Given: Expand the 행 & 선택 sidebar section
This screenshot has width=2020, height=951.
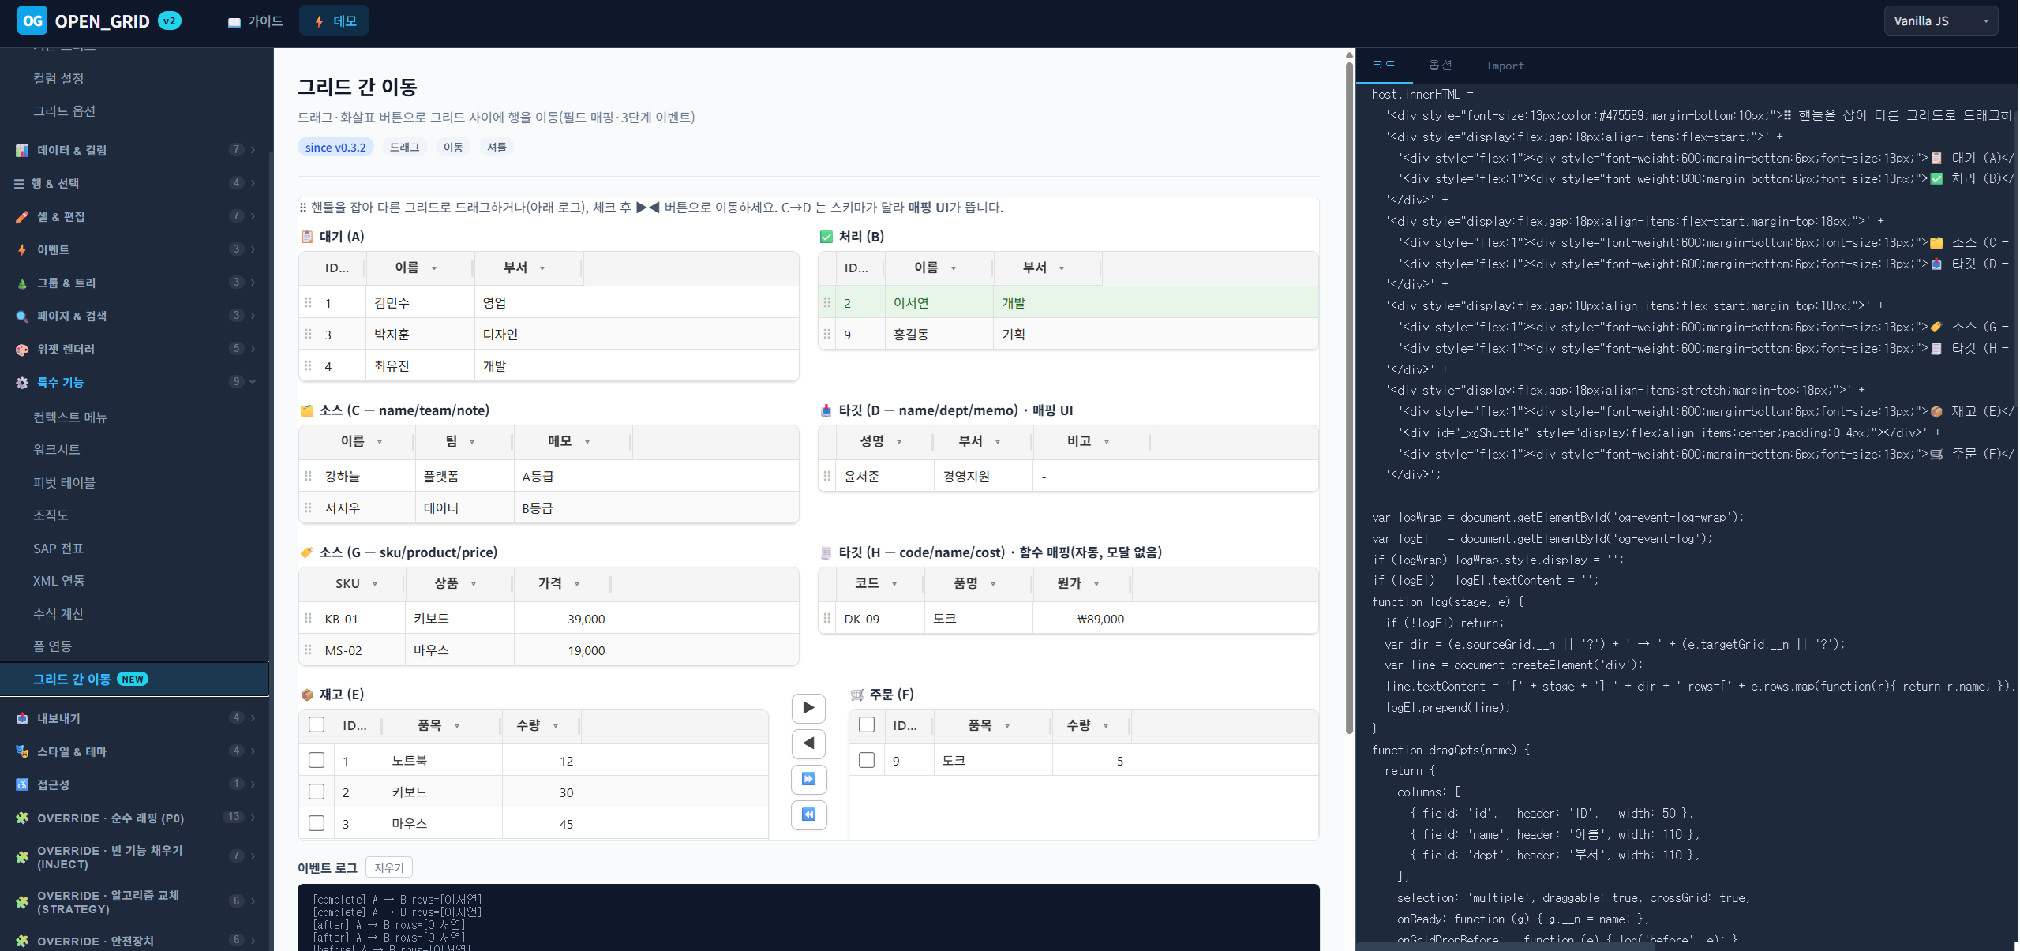Looking at the screenshot, I should [x=134, y=183].
